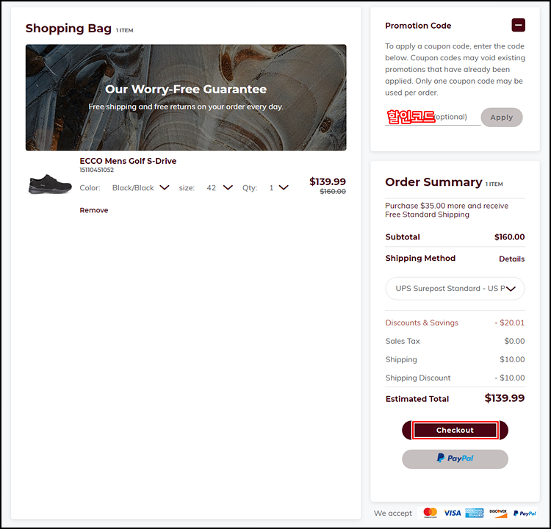Viewport: 551px width, 529px height.
Task: Open UPS Surepost Standard shipping dropdown
Action: [x=455, y=289]
